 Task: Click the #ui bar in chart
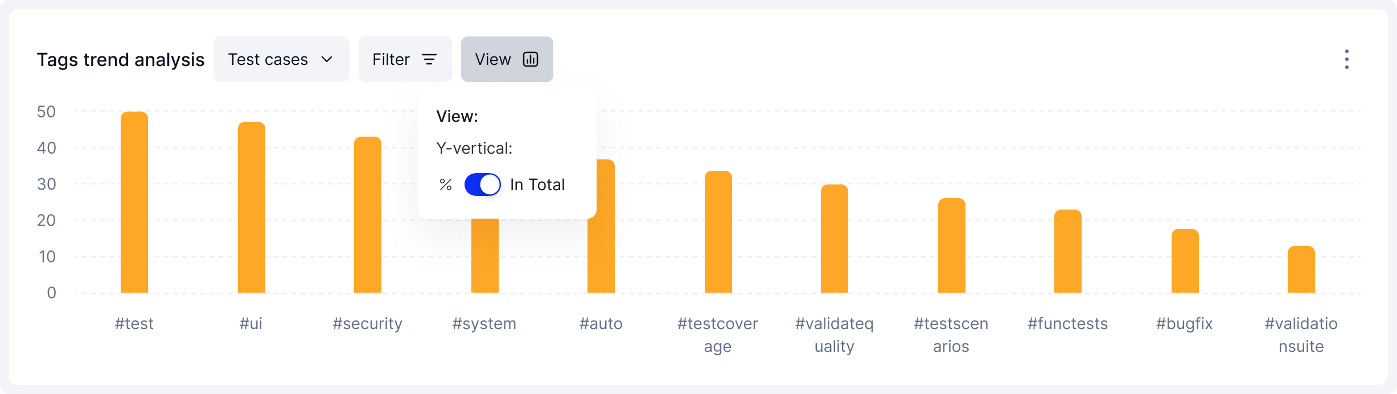tap(252, 207)
